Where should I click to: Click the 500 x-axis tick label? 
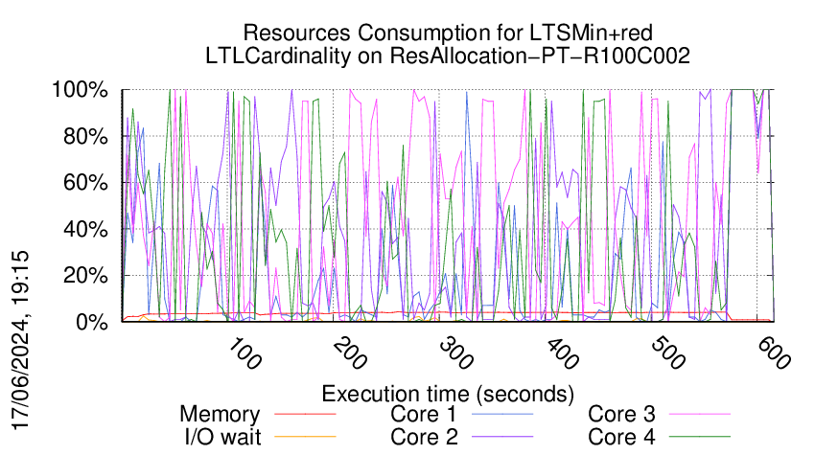pos(669,354)
